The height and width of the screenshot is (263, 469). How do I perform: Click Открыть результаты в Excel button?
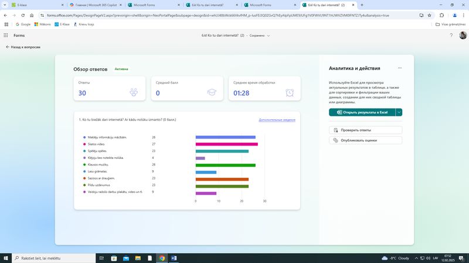[362, 112]
